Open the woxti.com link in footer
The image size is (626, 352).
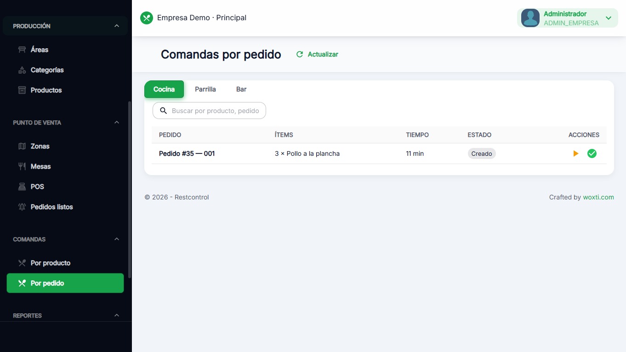598,197
